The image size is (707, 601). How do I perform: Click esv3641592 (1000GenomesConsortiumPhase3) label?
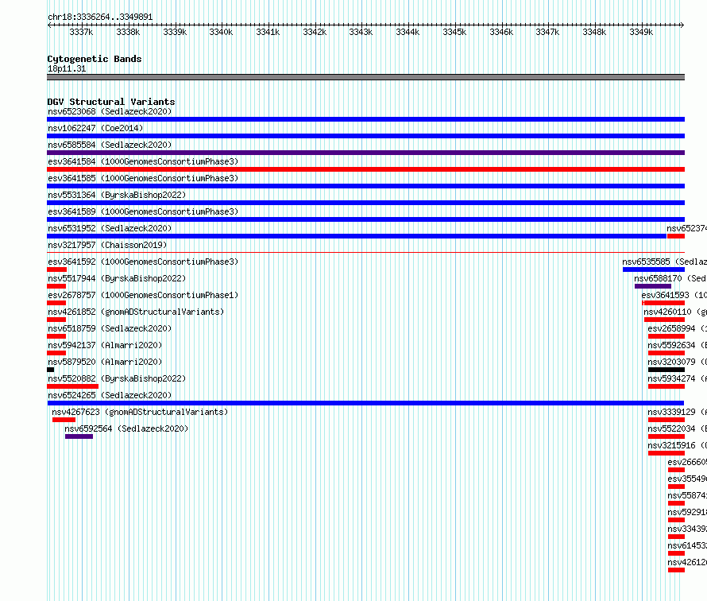[143, 262]
